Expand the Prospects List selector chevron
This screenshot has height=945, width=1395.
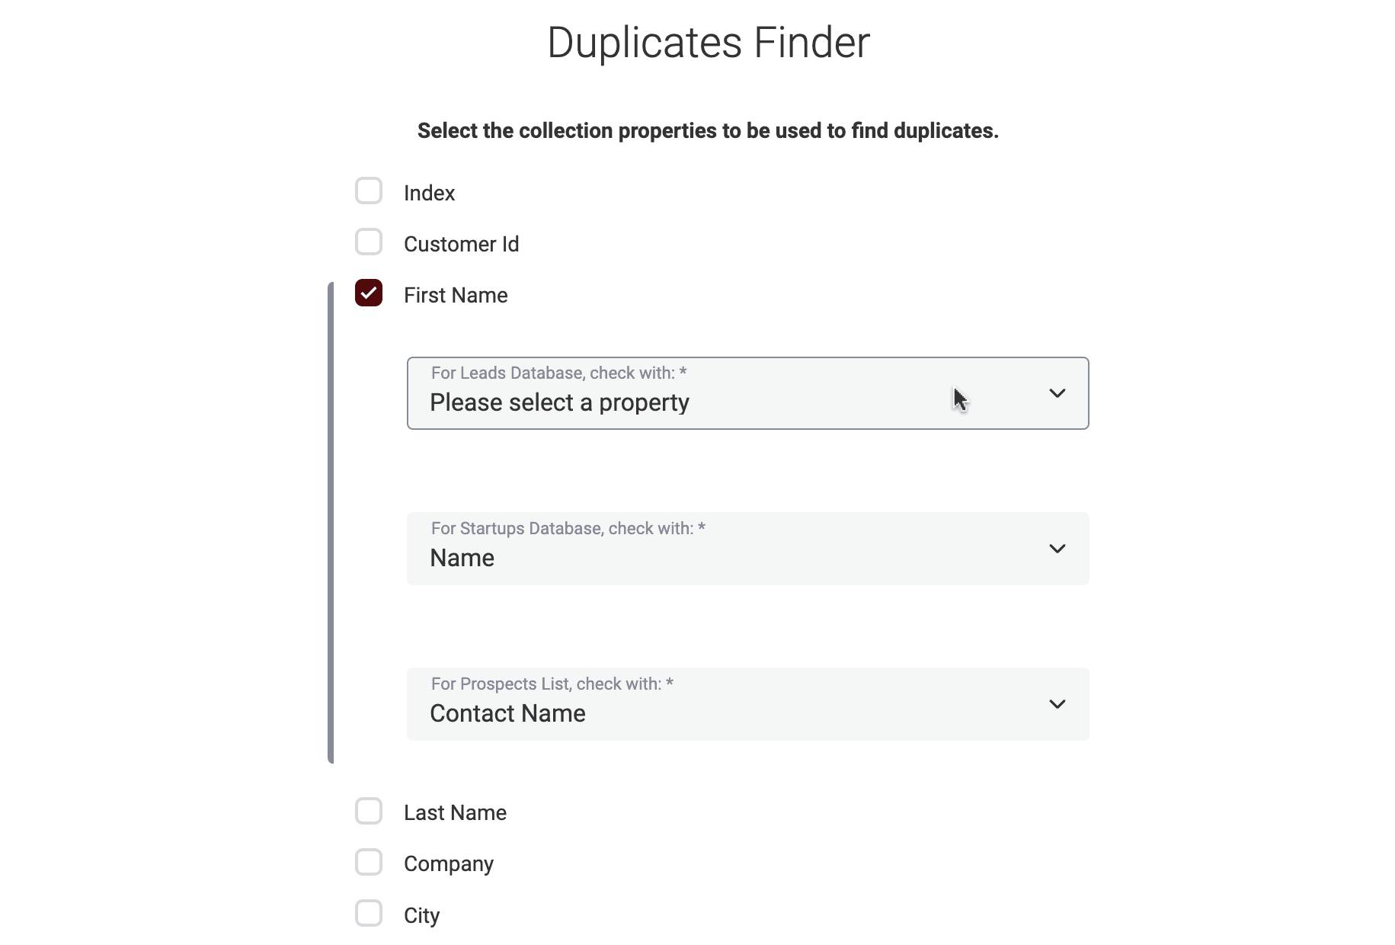click(1057, 704)
